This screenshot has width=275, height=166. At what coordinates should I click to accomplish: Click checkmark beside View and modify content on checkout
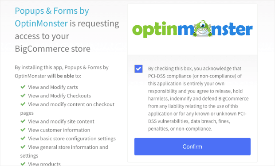tap(23, 104)
